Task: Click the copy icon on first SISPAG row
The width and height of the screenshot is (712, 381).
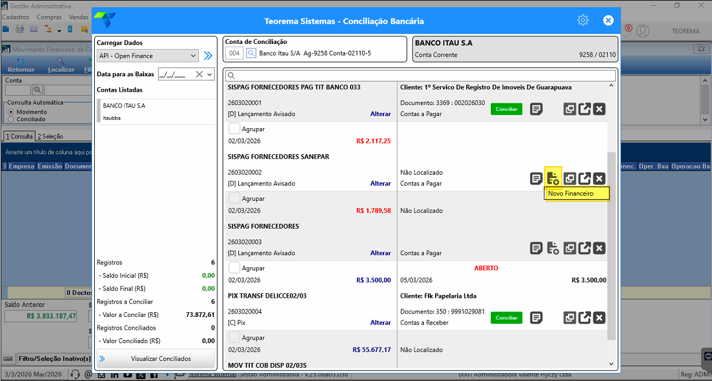Action: [x=570, y=109]
